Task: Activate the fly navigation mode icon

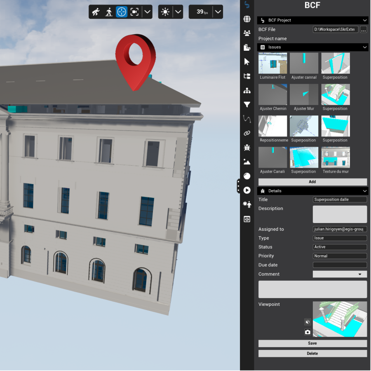Action: (x=96, y=12)
